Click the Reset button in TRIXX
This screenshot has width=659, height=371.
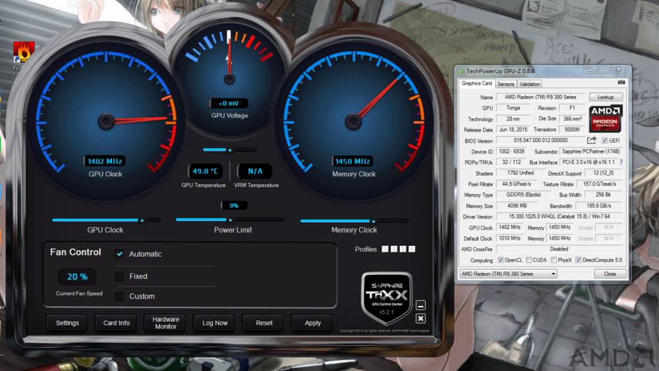coord(264,323)
